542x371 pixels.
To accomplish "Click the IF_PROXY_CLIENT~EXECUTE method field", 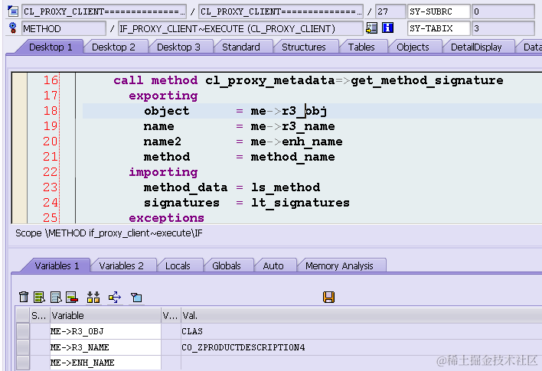I will [x=240, y=28].
